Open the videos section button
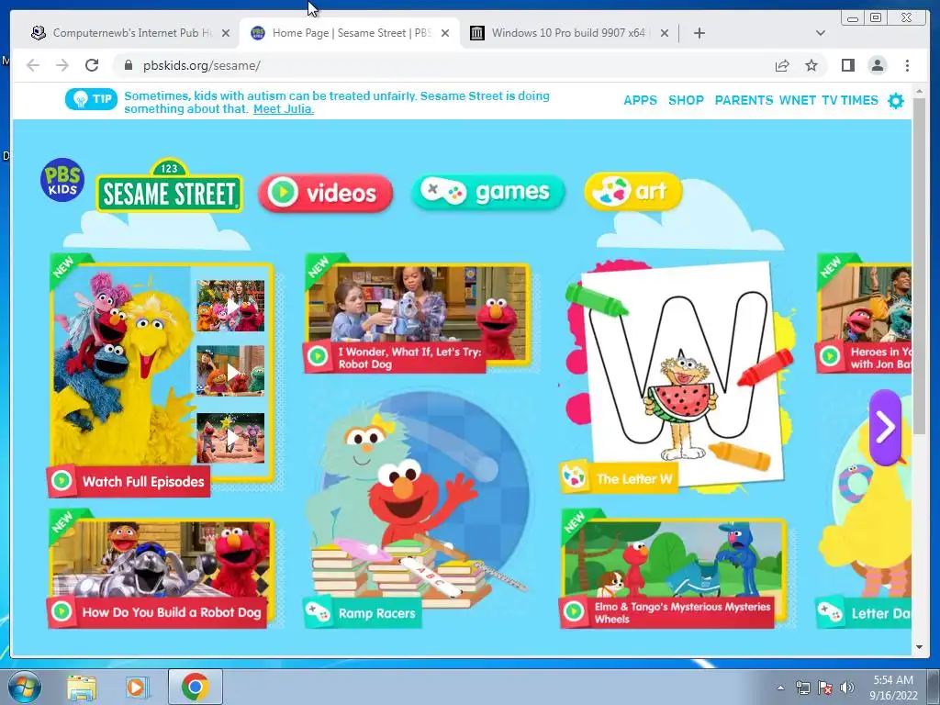Image resolution: width=940 pixels, height=705 pixels. point(326,193)
